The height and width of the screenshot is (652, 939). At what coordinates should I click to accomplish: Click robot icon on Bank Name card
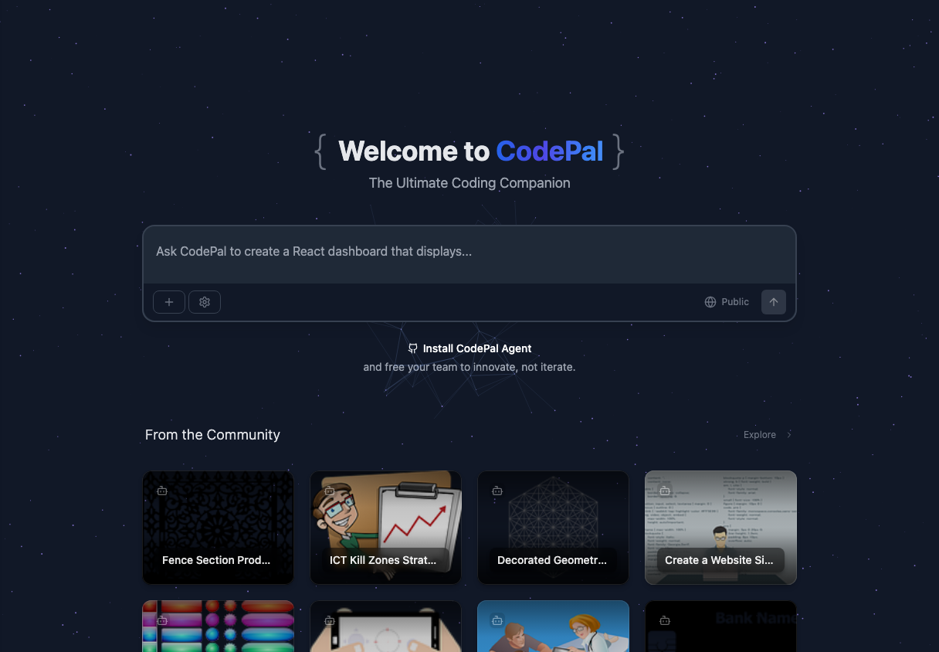pos(665,620)
